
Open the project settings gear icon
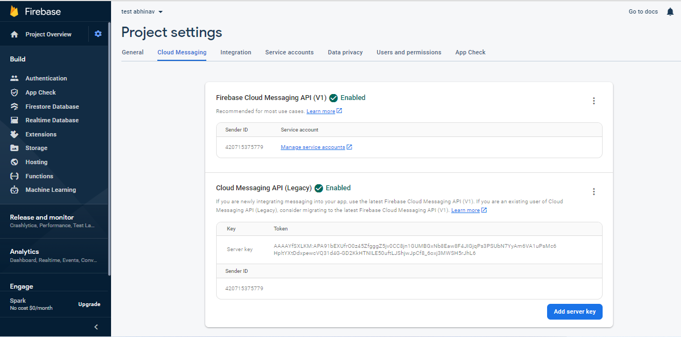98,34
